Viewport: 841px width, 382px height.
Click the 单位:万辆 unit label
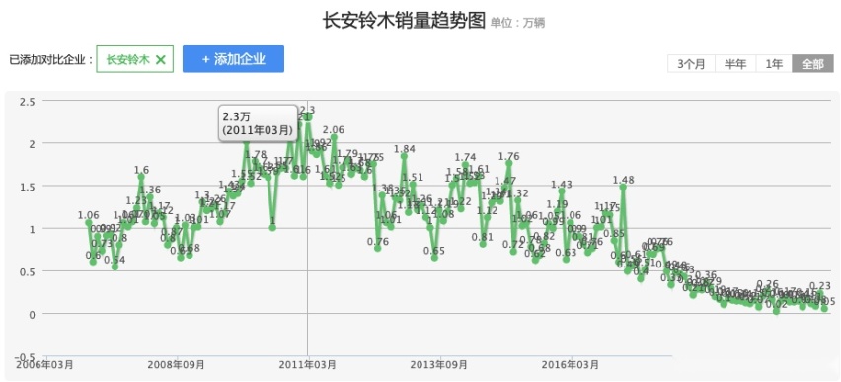[517, 23]
